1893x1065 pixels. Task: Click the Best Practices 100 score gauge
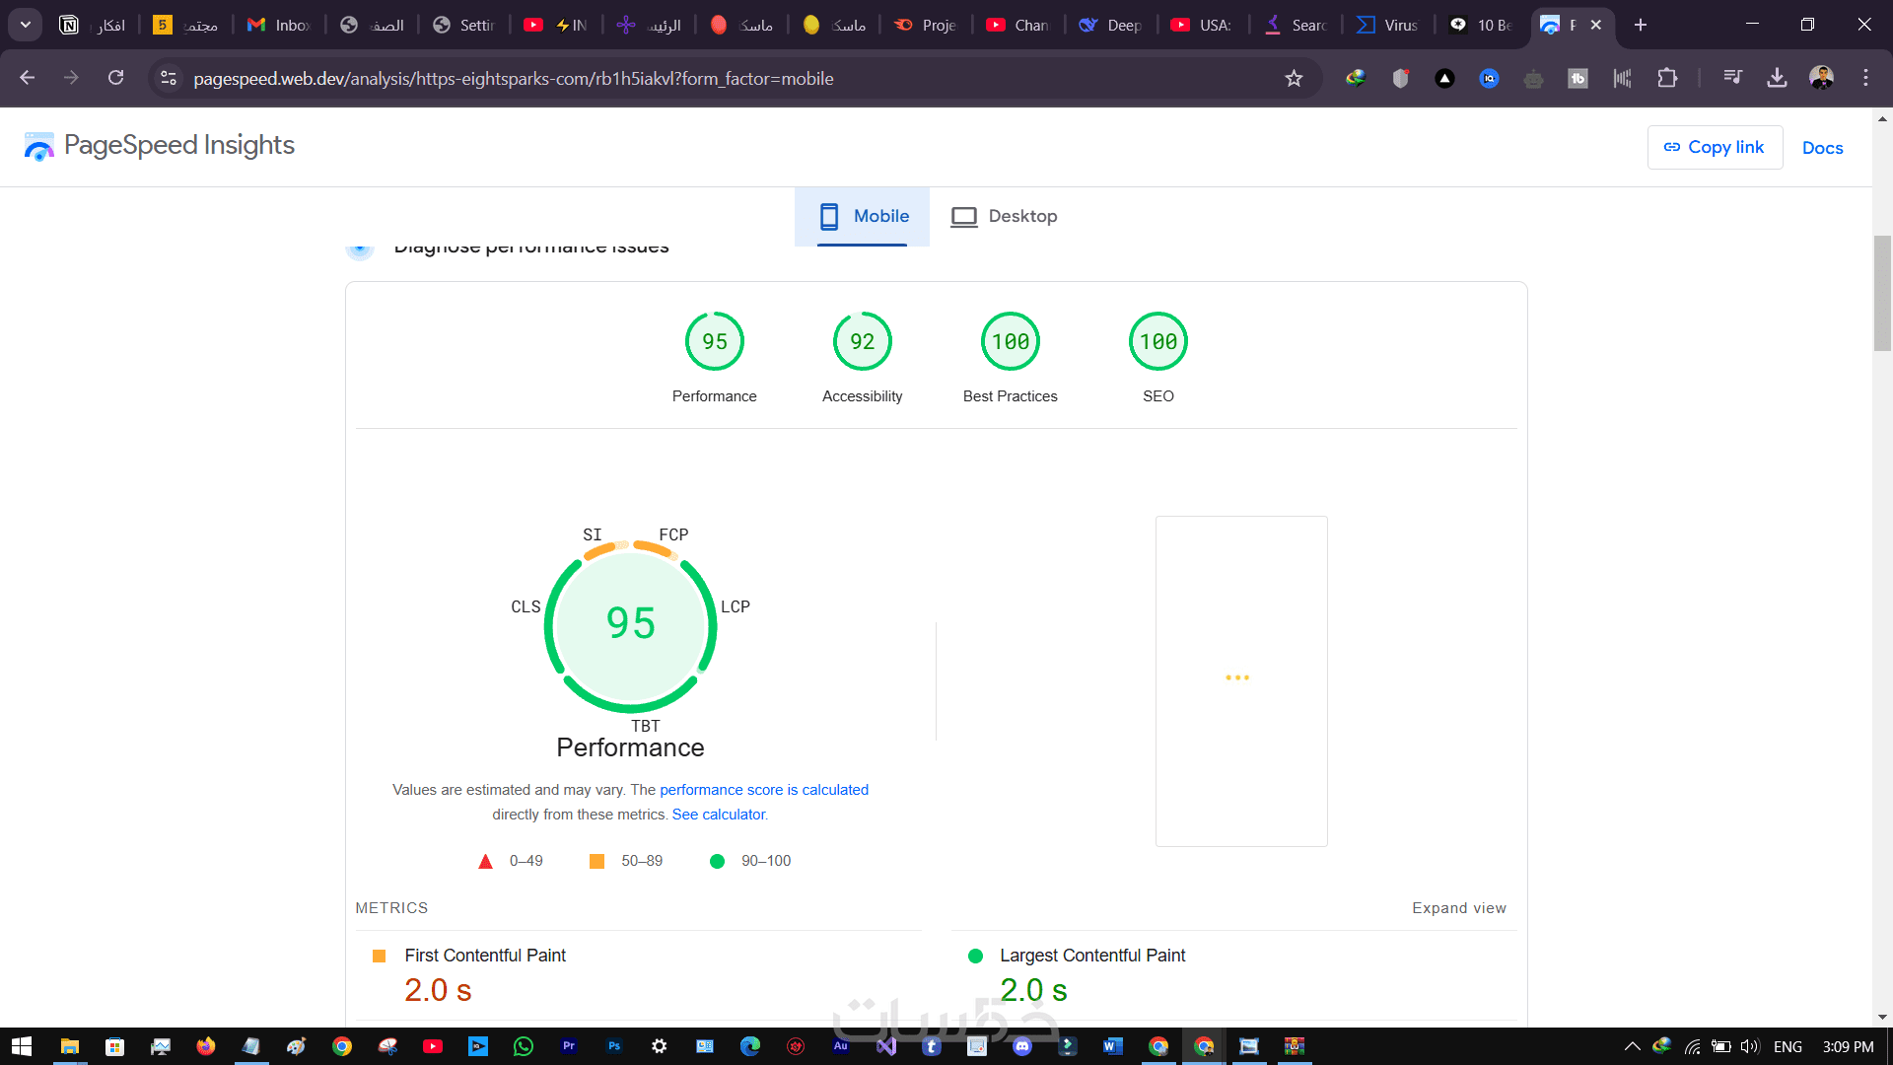1010,341
